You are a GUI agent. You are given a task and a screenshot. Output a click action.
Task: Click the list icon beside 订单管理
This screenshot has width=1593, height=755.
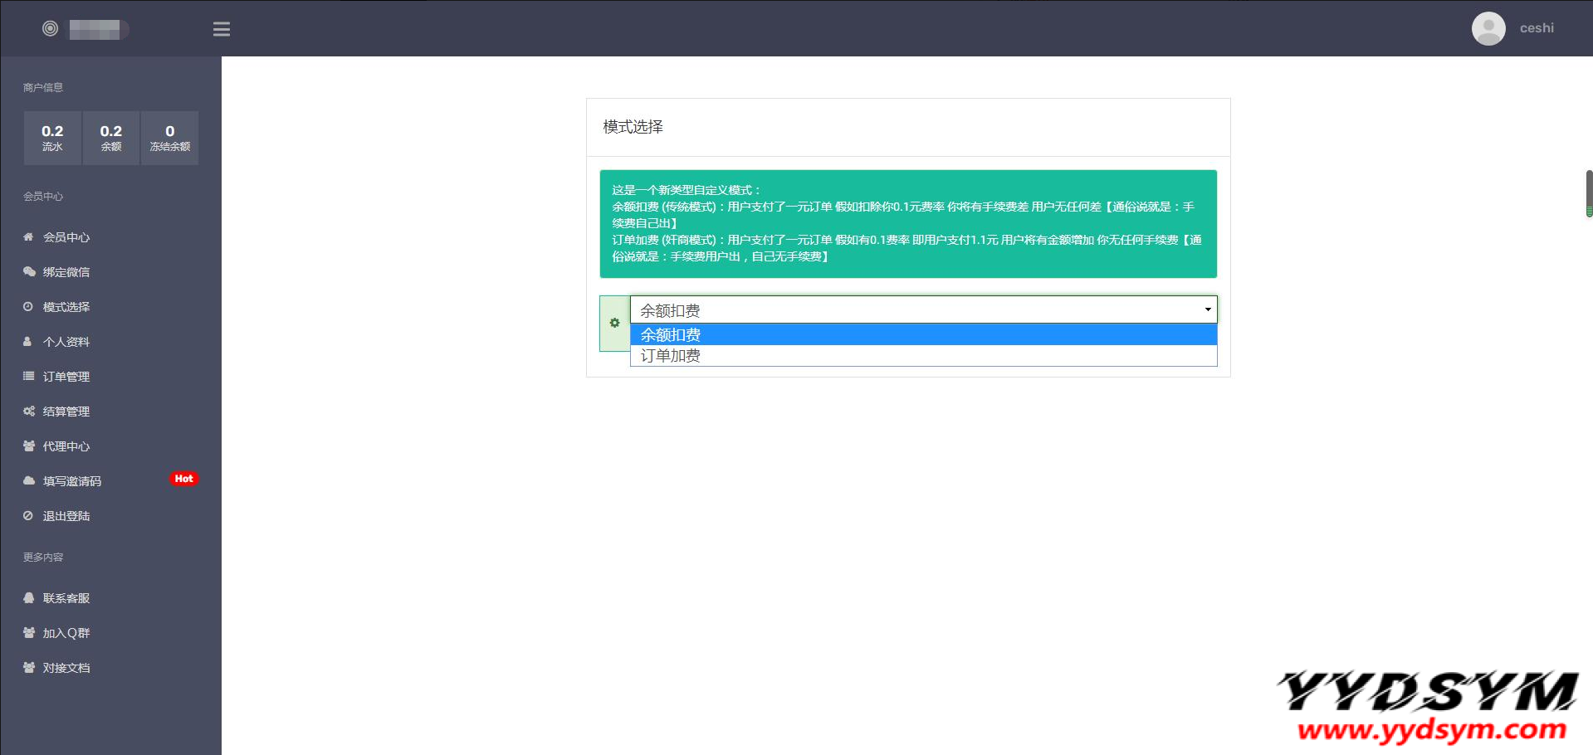[x=28, y=377]
